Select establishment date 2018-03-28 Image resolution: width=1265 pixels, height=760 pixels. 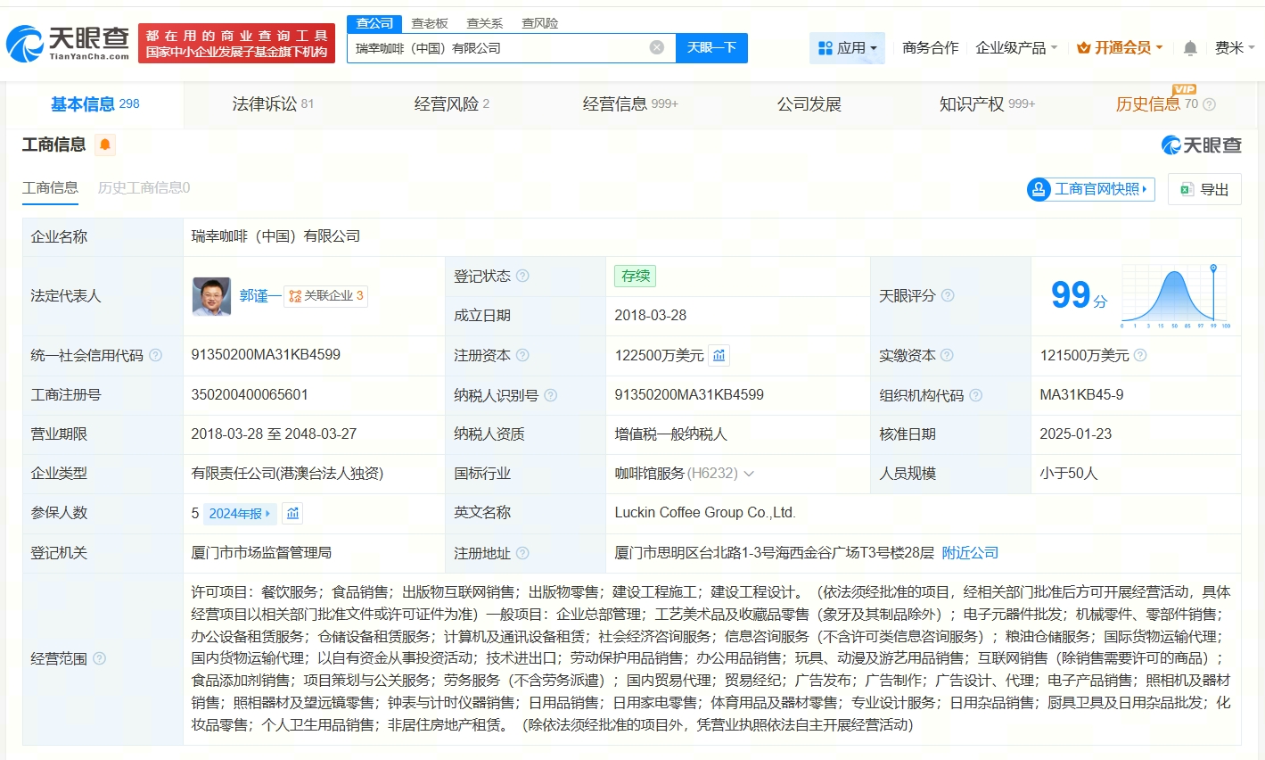pyautogui.click(x=651, y=316)
